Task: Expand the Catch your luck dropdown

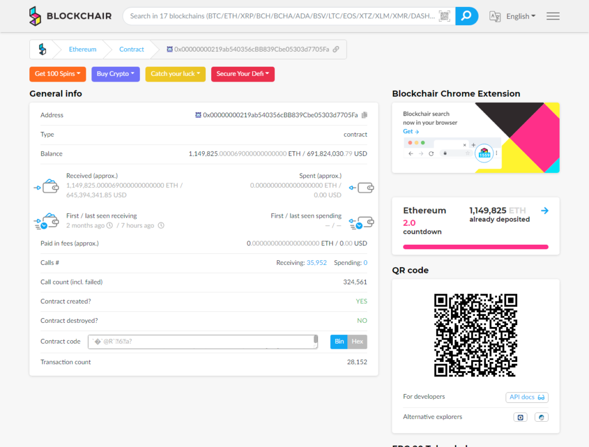Action: coord(175,74)
